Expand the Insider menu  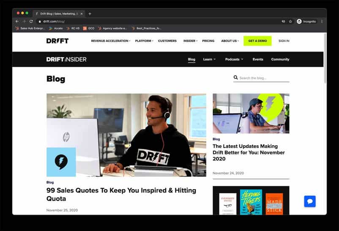tap(190, 41)
